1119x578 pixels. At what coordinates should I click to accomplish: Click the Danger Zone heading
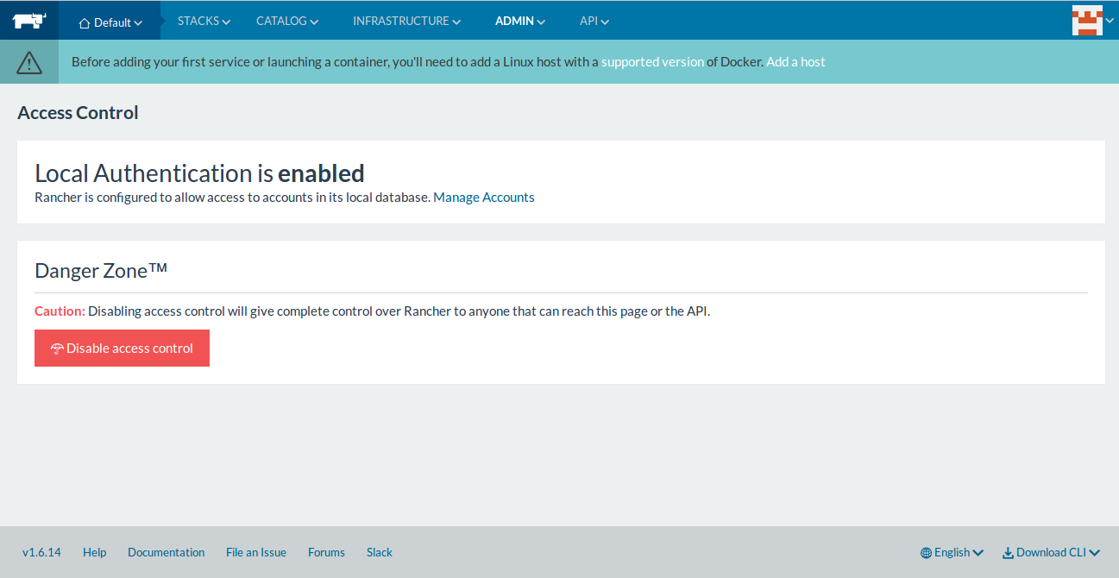[x=101, y=270]
